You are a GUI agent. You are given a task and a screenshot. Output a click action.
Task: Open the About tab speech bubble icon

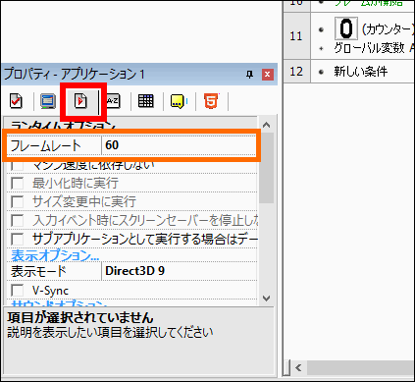coord(179,101)
